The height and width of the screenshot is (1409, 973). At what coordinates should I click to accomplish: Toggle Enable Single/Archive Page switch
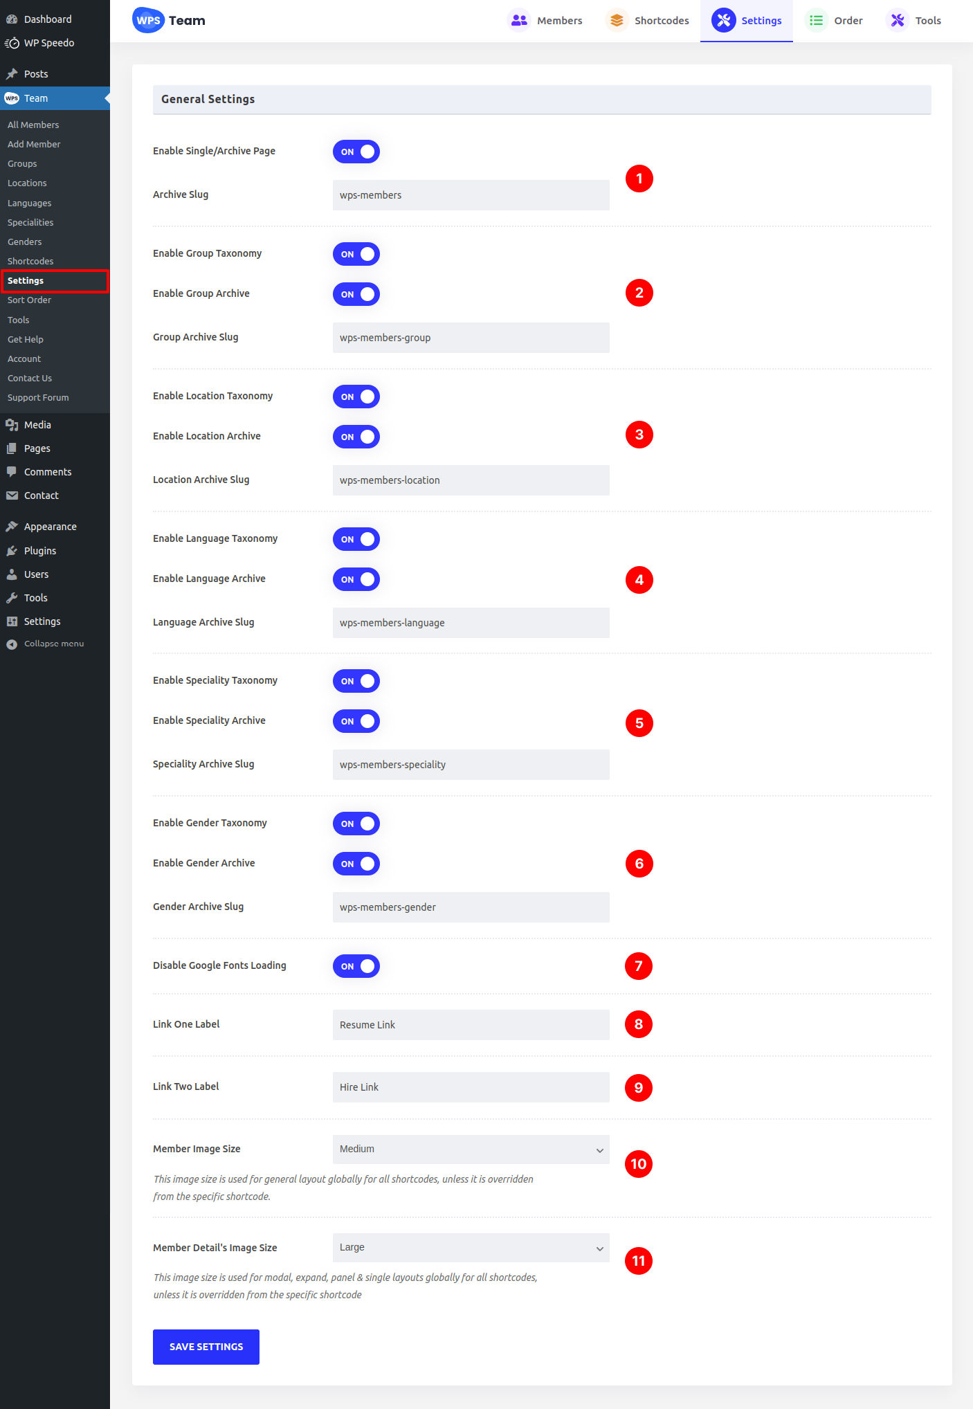[356, 152]
